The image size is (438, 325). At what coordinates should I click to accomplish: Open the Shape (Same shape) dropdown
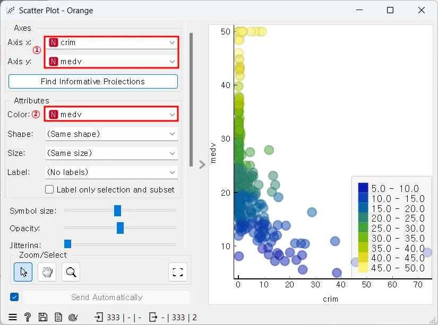(x=111, y=134)
